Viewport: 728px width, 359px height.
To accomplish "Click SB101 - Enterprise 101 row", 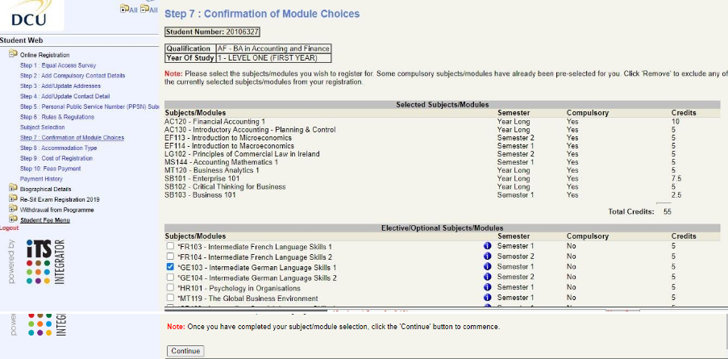I will (x=442, y=178).
